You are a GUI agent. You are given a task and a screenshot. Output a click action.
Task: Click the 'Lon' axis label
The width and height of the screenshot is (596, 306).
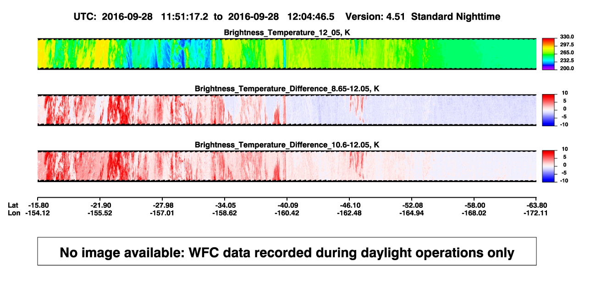(x=14, y=213)
